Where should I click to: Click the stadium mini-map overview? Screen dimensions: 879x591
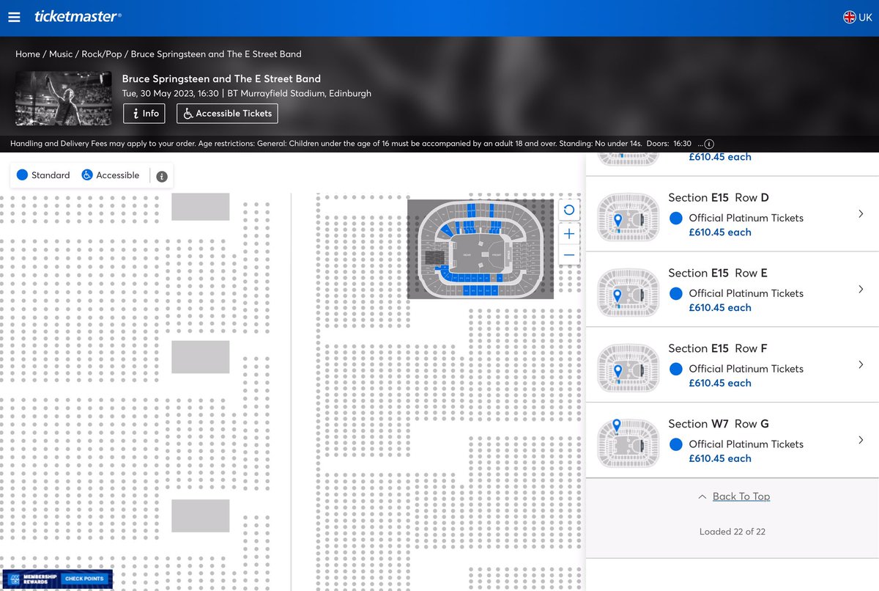pyautogui.click(x=481, y=249)
